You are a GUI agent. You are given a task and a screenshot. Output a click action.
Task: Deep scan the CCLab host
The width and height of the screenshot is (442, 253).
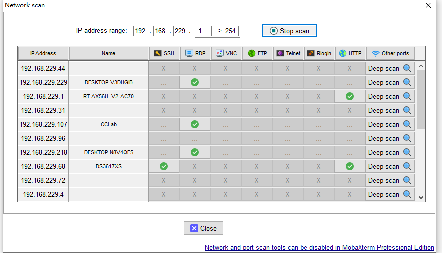coord(390,124)
